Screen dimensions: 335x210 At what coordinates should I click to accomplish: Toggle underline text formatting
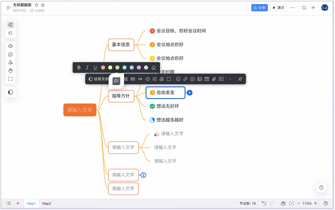click(95, 68)
